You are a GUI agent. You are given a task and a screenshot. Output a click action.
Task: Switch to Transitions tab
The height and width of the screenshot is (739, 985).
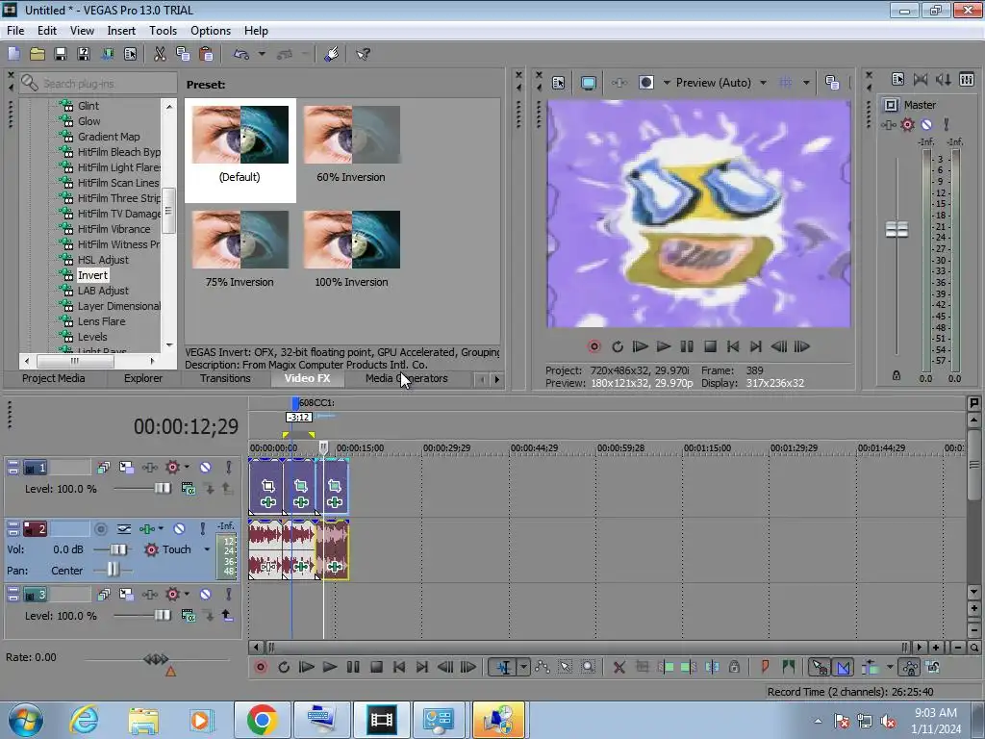pyautogui.click(x=225, y=378)
